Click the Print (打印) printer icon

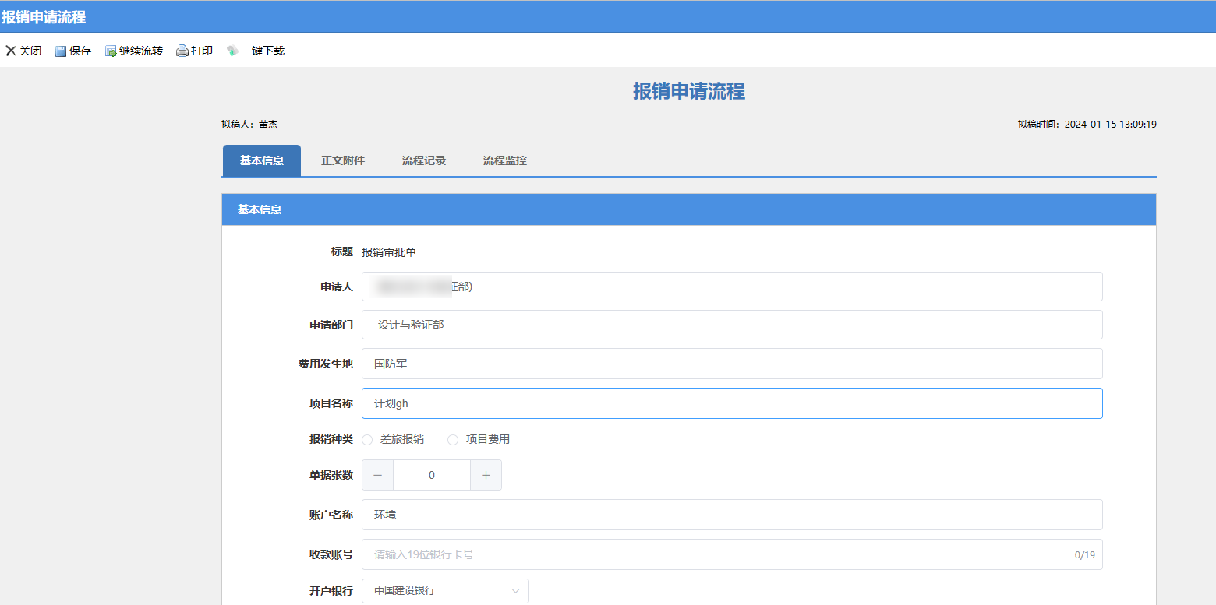pos(182,51)
